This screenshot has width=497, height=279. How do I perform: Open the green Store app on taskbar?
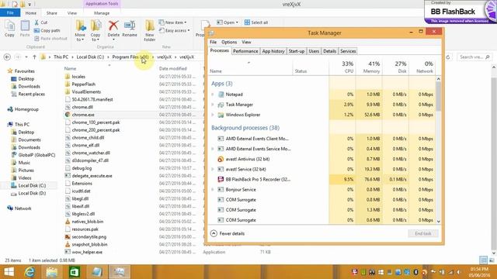[x=75, y=272]
